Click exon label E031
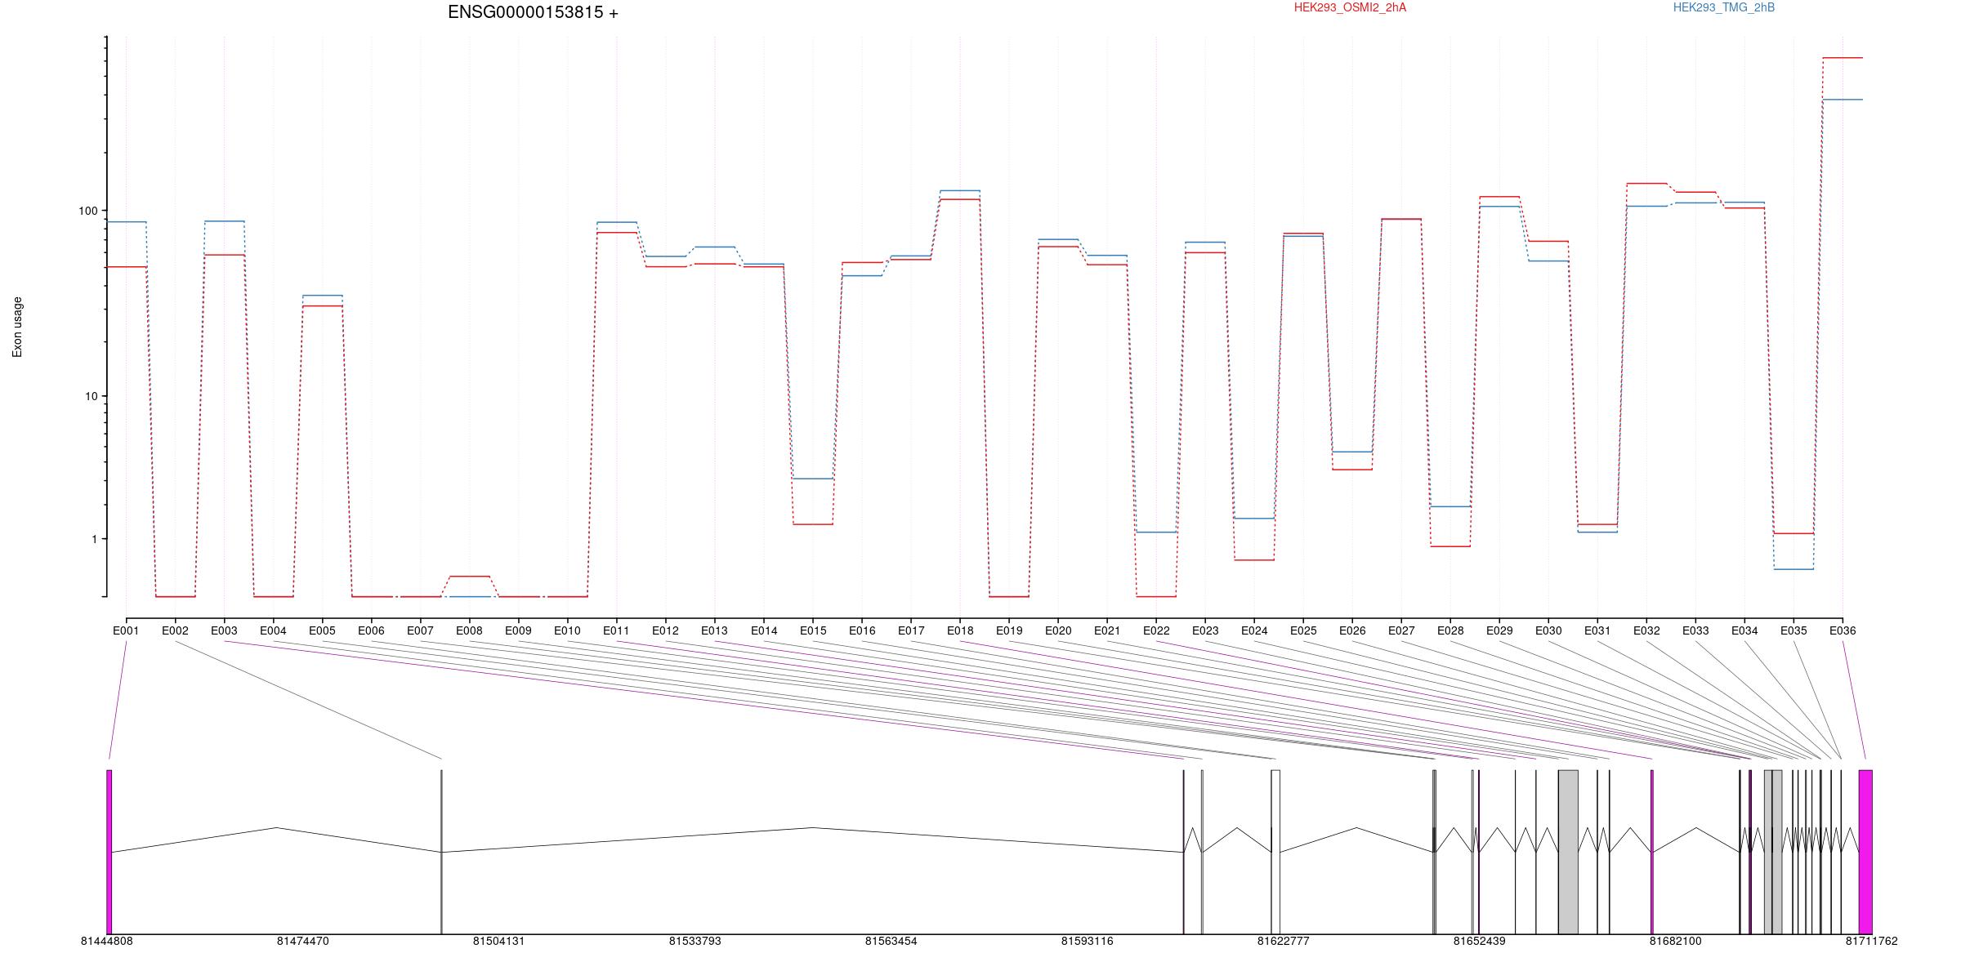Image resolution: width=1961 pixels, height=980 pixels. (x=1597, y=630)
